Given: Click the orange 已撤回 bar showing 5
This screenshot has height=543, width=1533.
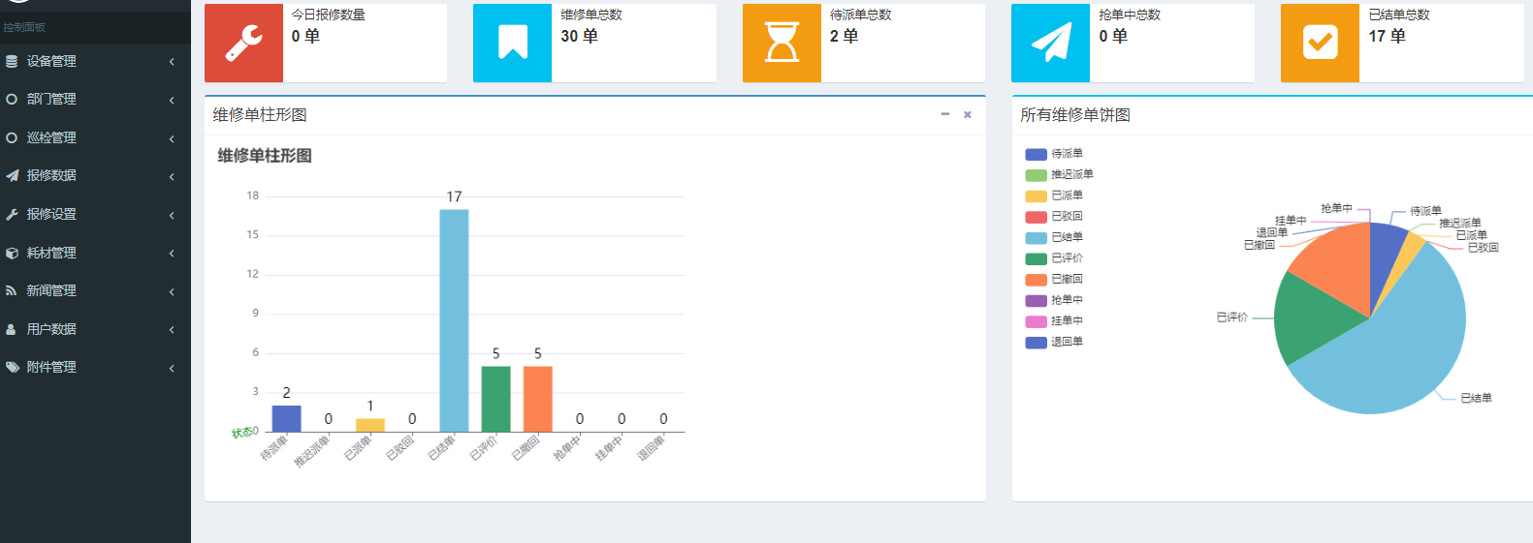Looking at the screenshot, I should coord(538,399).
